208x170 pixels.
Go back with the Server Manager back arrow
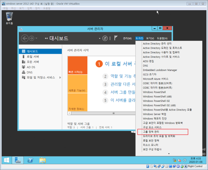(x=25, y=38)
